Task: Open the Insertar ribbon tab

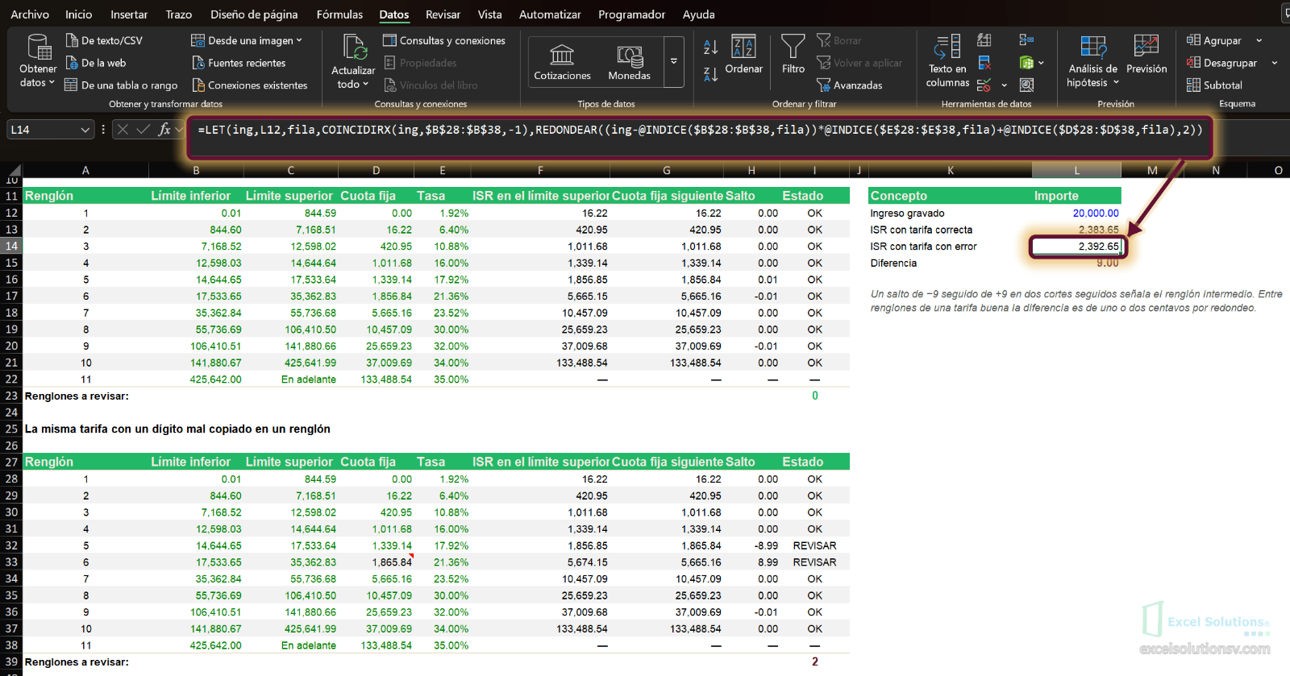Action: coord(129,15)
